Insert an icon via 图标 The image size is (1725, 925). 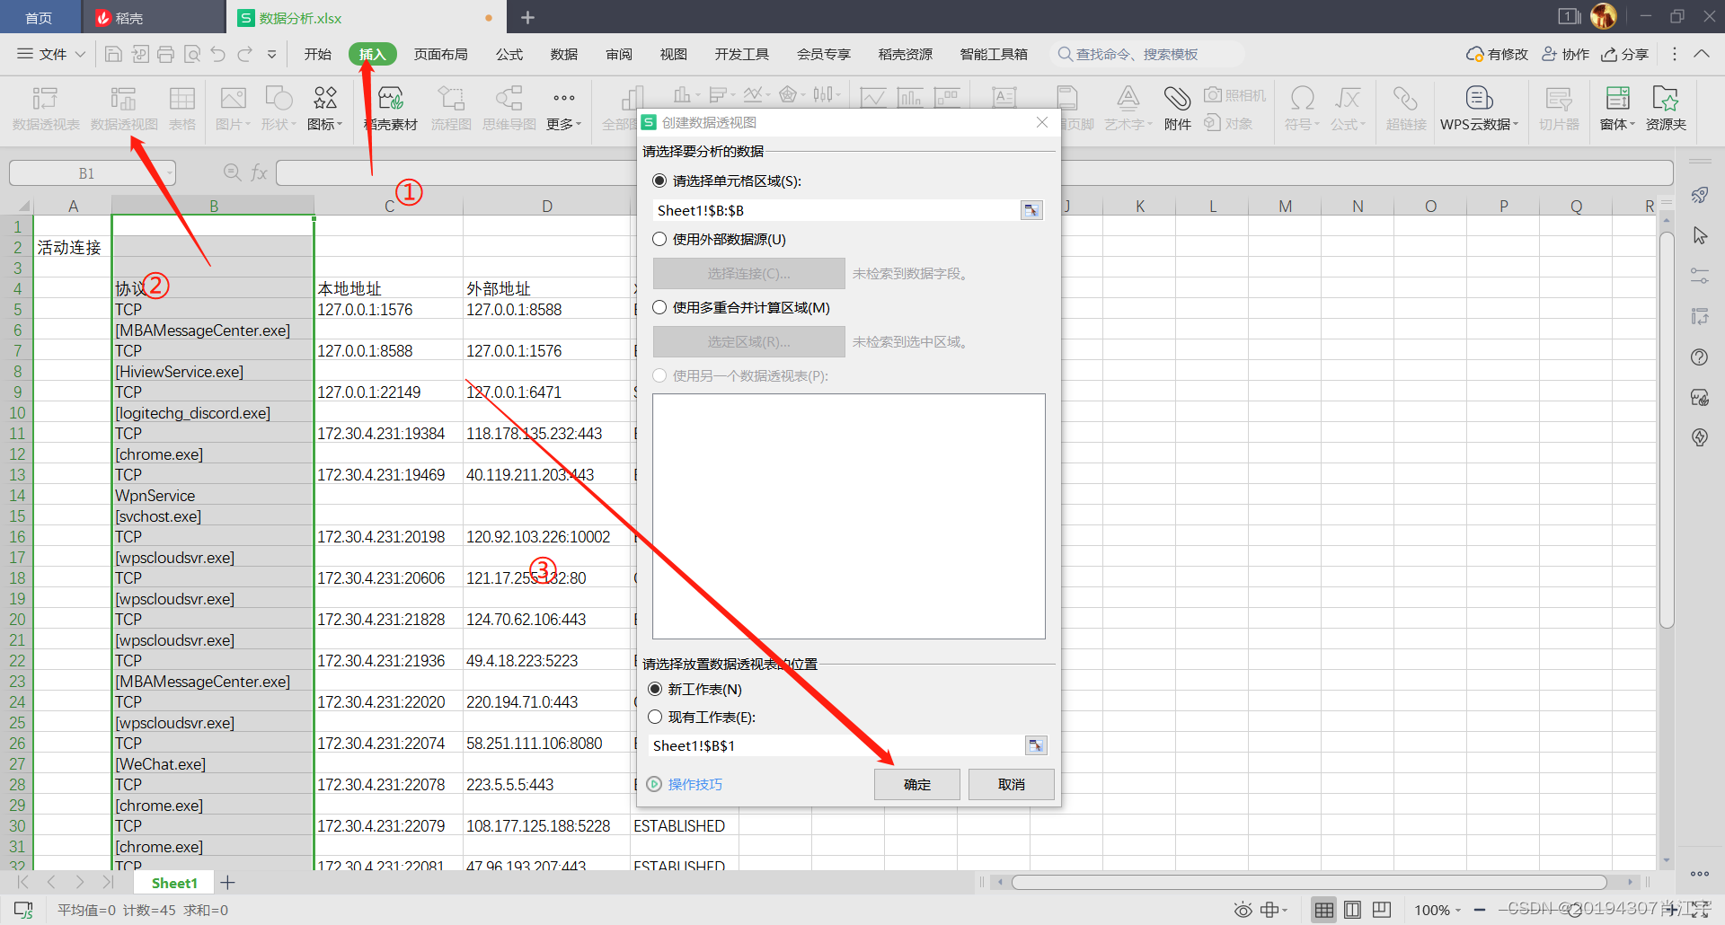tap(325, 109)
